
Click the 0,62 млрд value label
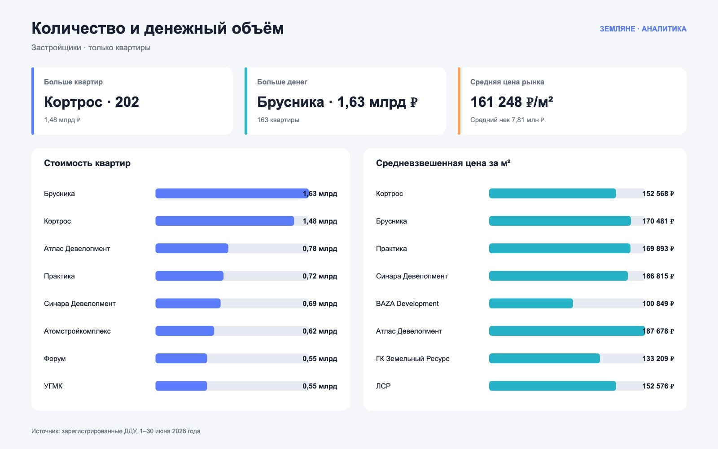coord(320,331)
